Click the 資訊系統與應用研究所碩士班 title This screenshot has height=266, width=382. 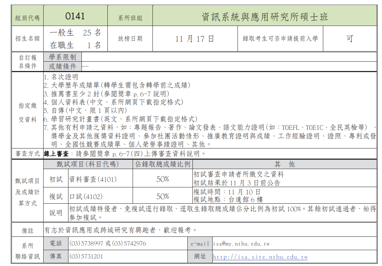[x=265, y=17]
